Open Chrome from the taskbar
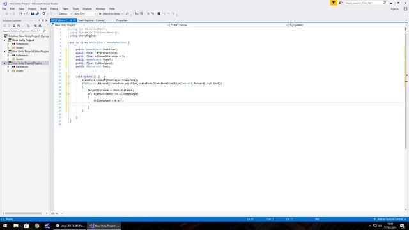Screen dimensions: 409x230 coord(37,226)
